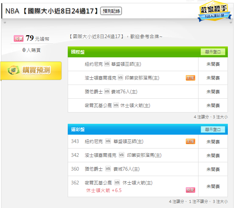
Task: Click 未開賽 status for game 362
Action: [x=213, y=187]
